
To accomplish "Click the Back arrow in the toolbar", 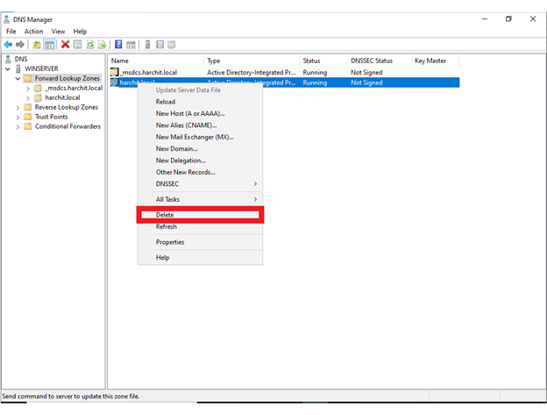I will point(8,45).
